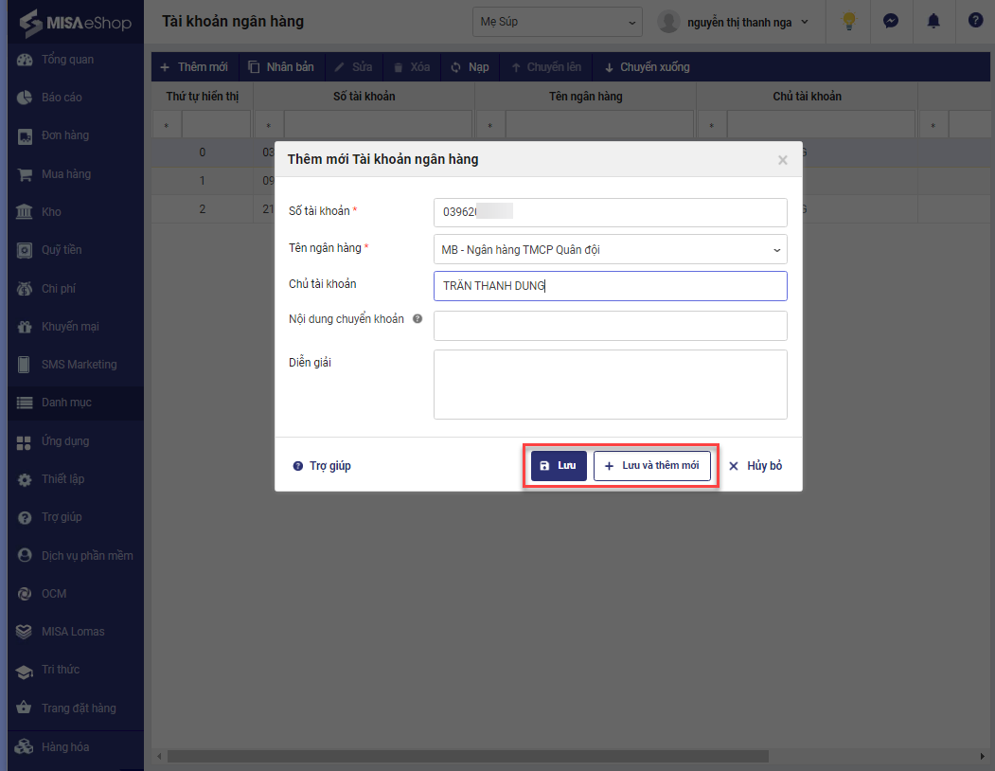This screenshot has height=771, width=995.
Task: Open Dịch vụ phần mềm section
Action: pyautogui.click(x=76, y=556)
